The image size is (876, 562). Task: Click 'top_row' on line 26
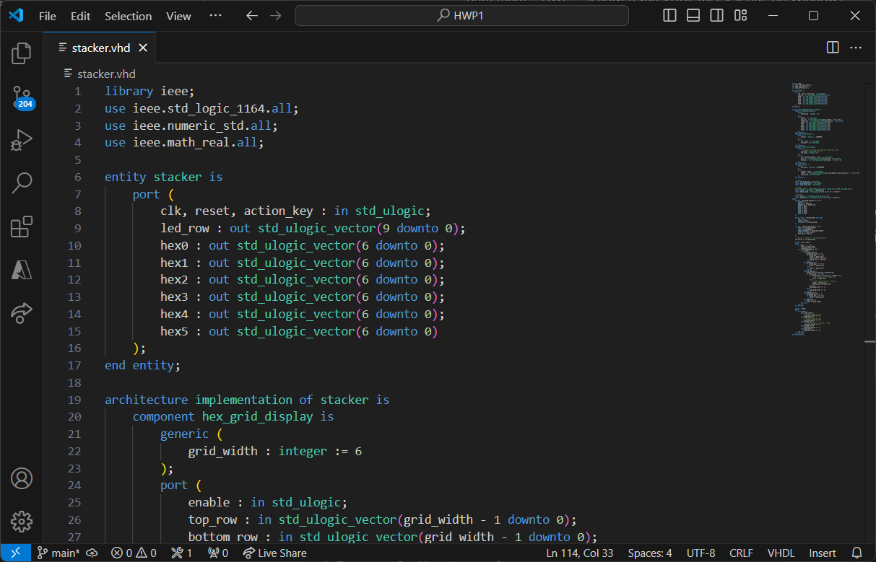(x=212, y=519)
